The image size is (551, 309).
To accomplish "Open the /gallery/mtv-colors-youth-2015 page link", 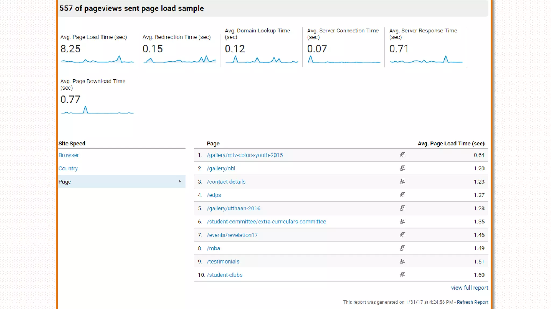I will click(245, 155).
